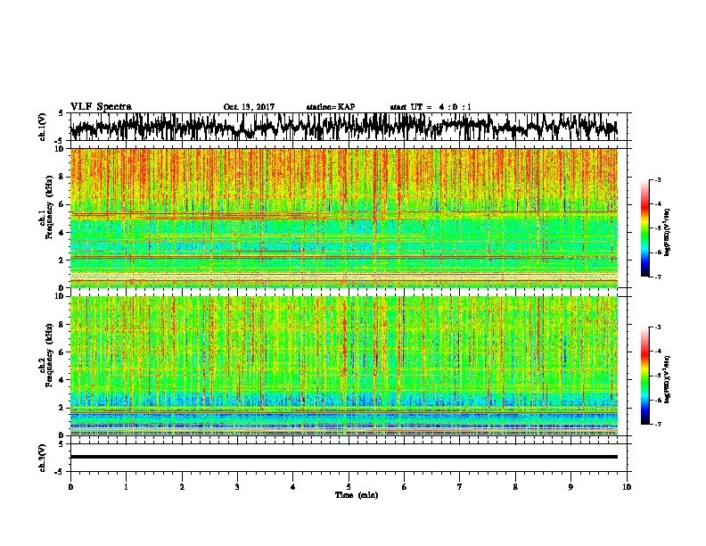The image size is (706, 546).
Task: Click the "-3" label on ch.2 colorbar
Action: click(657, 327)
